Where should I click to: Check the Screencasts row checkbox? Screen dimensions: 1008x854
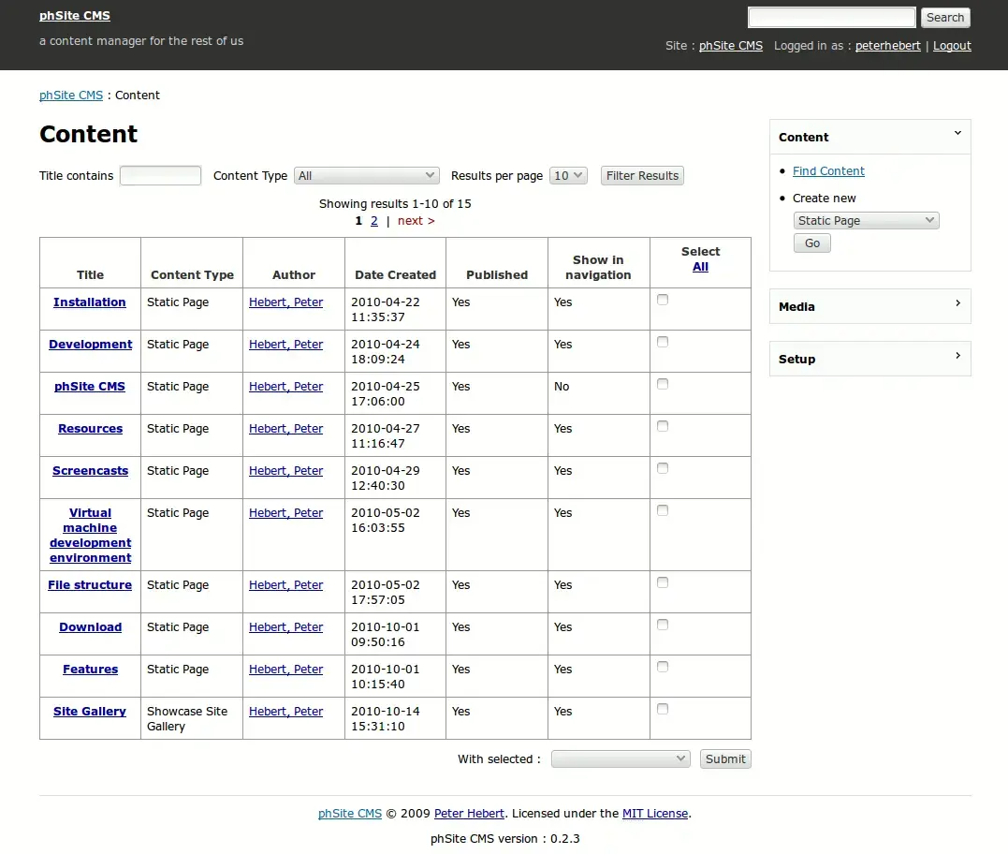click(663, 468)
